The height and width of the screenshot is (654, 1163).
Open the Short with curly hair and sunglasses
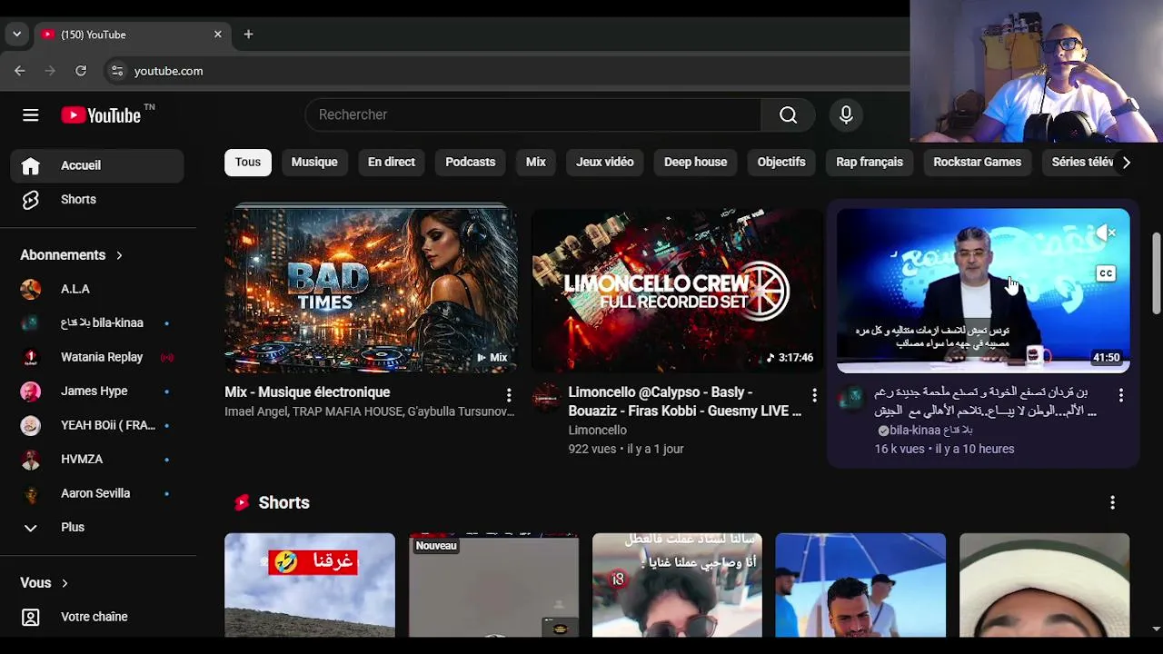pos(678,585)
